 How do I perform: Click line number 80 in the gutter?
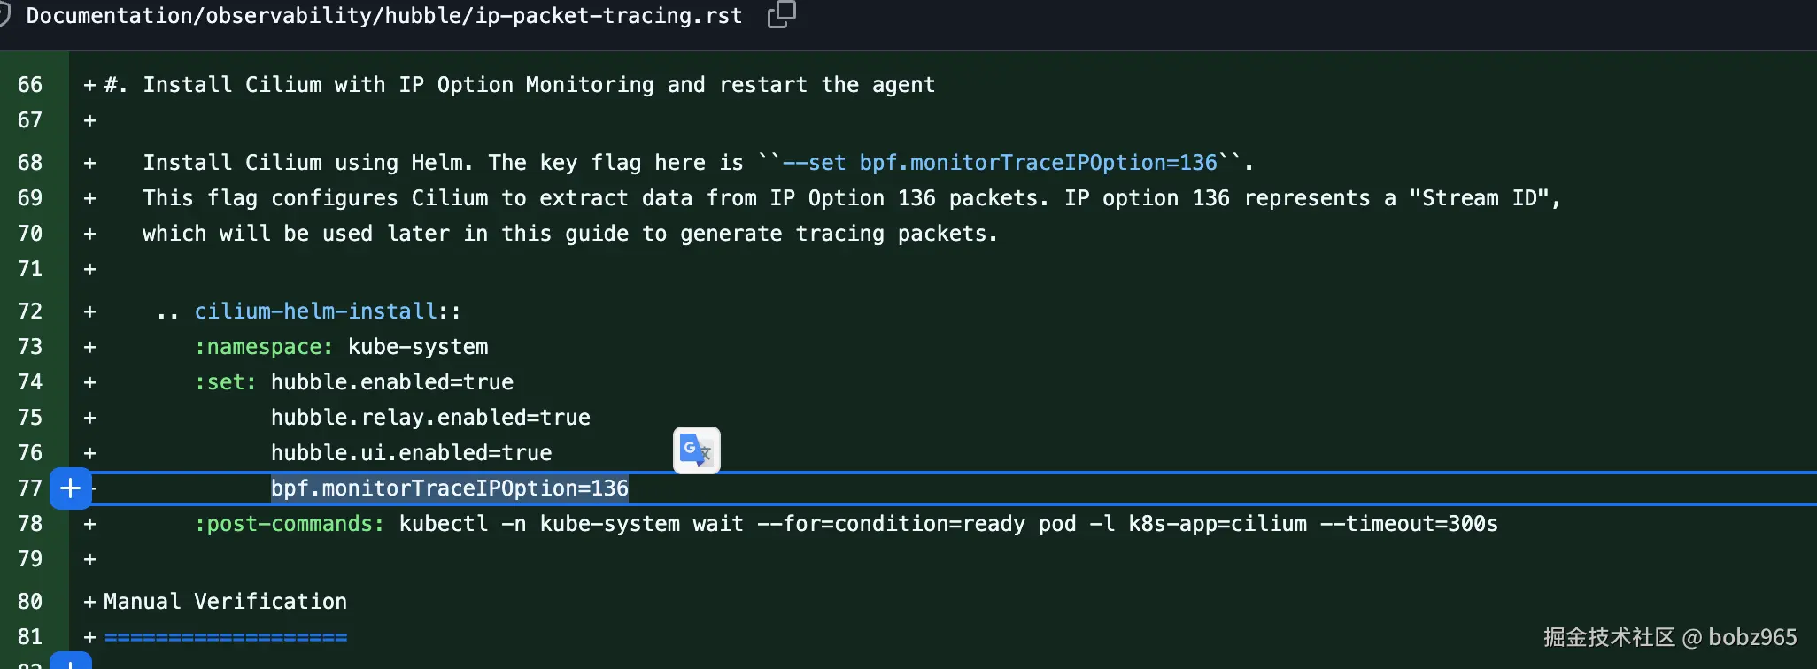(x=30, y=602)
